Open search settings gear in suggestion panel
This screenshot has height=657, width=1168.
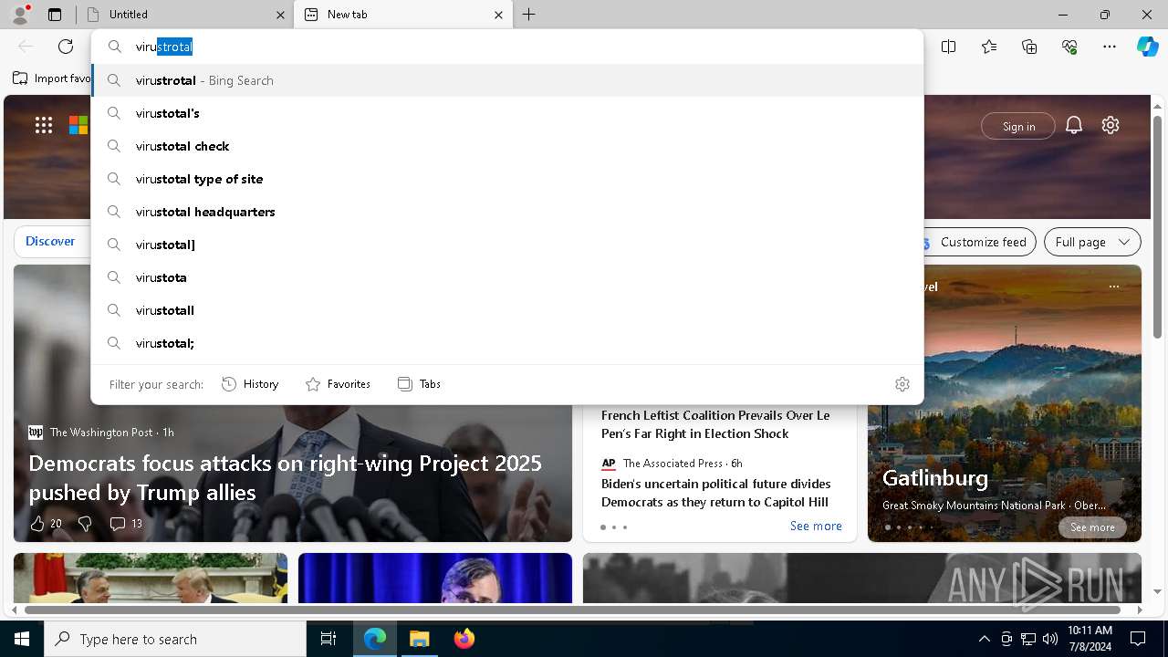(902, 384)
